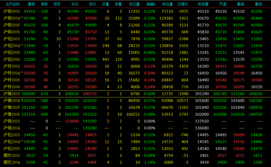The image size is (271, 167).
Task: Click the 100030 low price of 沪镍2003
Action: (x=255, y=94)
